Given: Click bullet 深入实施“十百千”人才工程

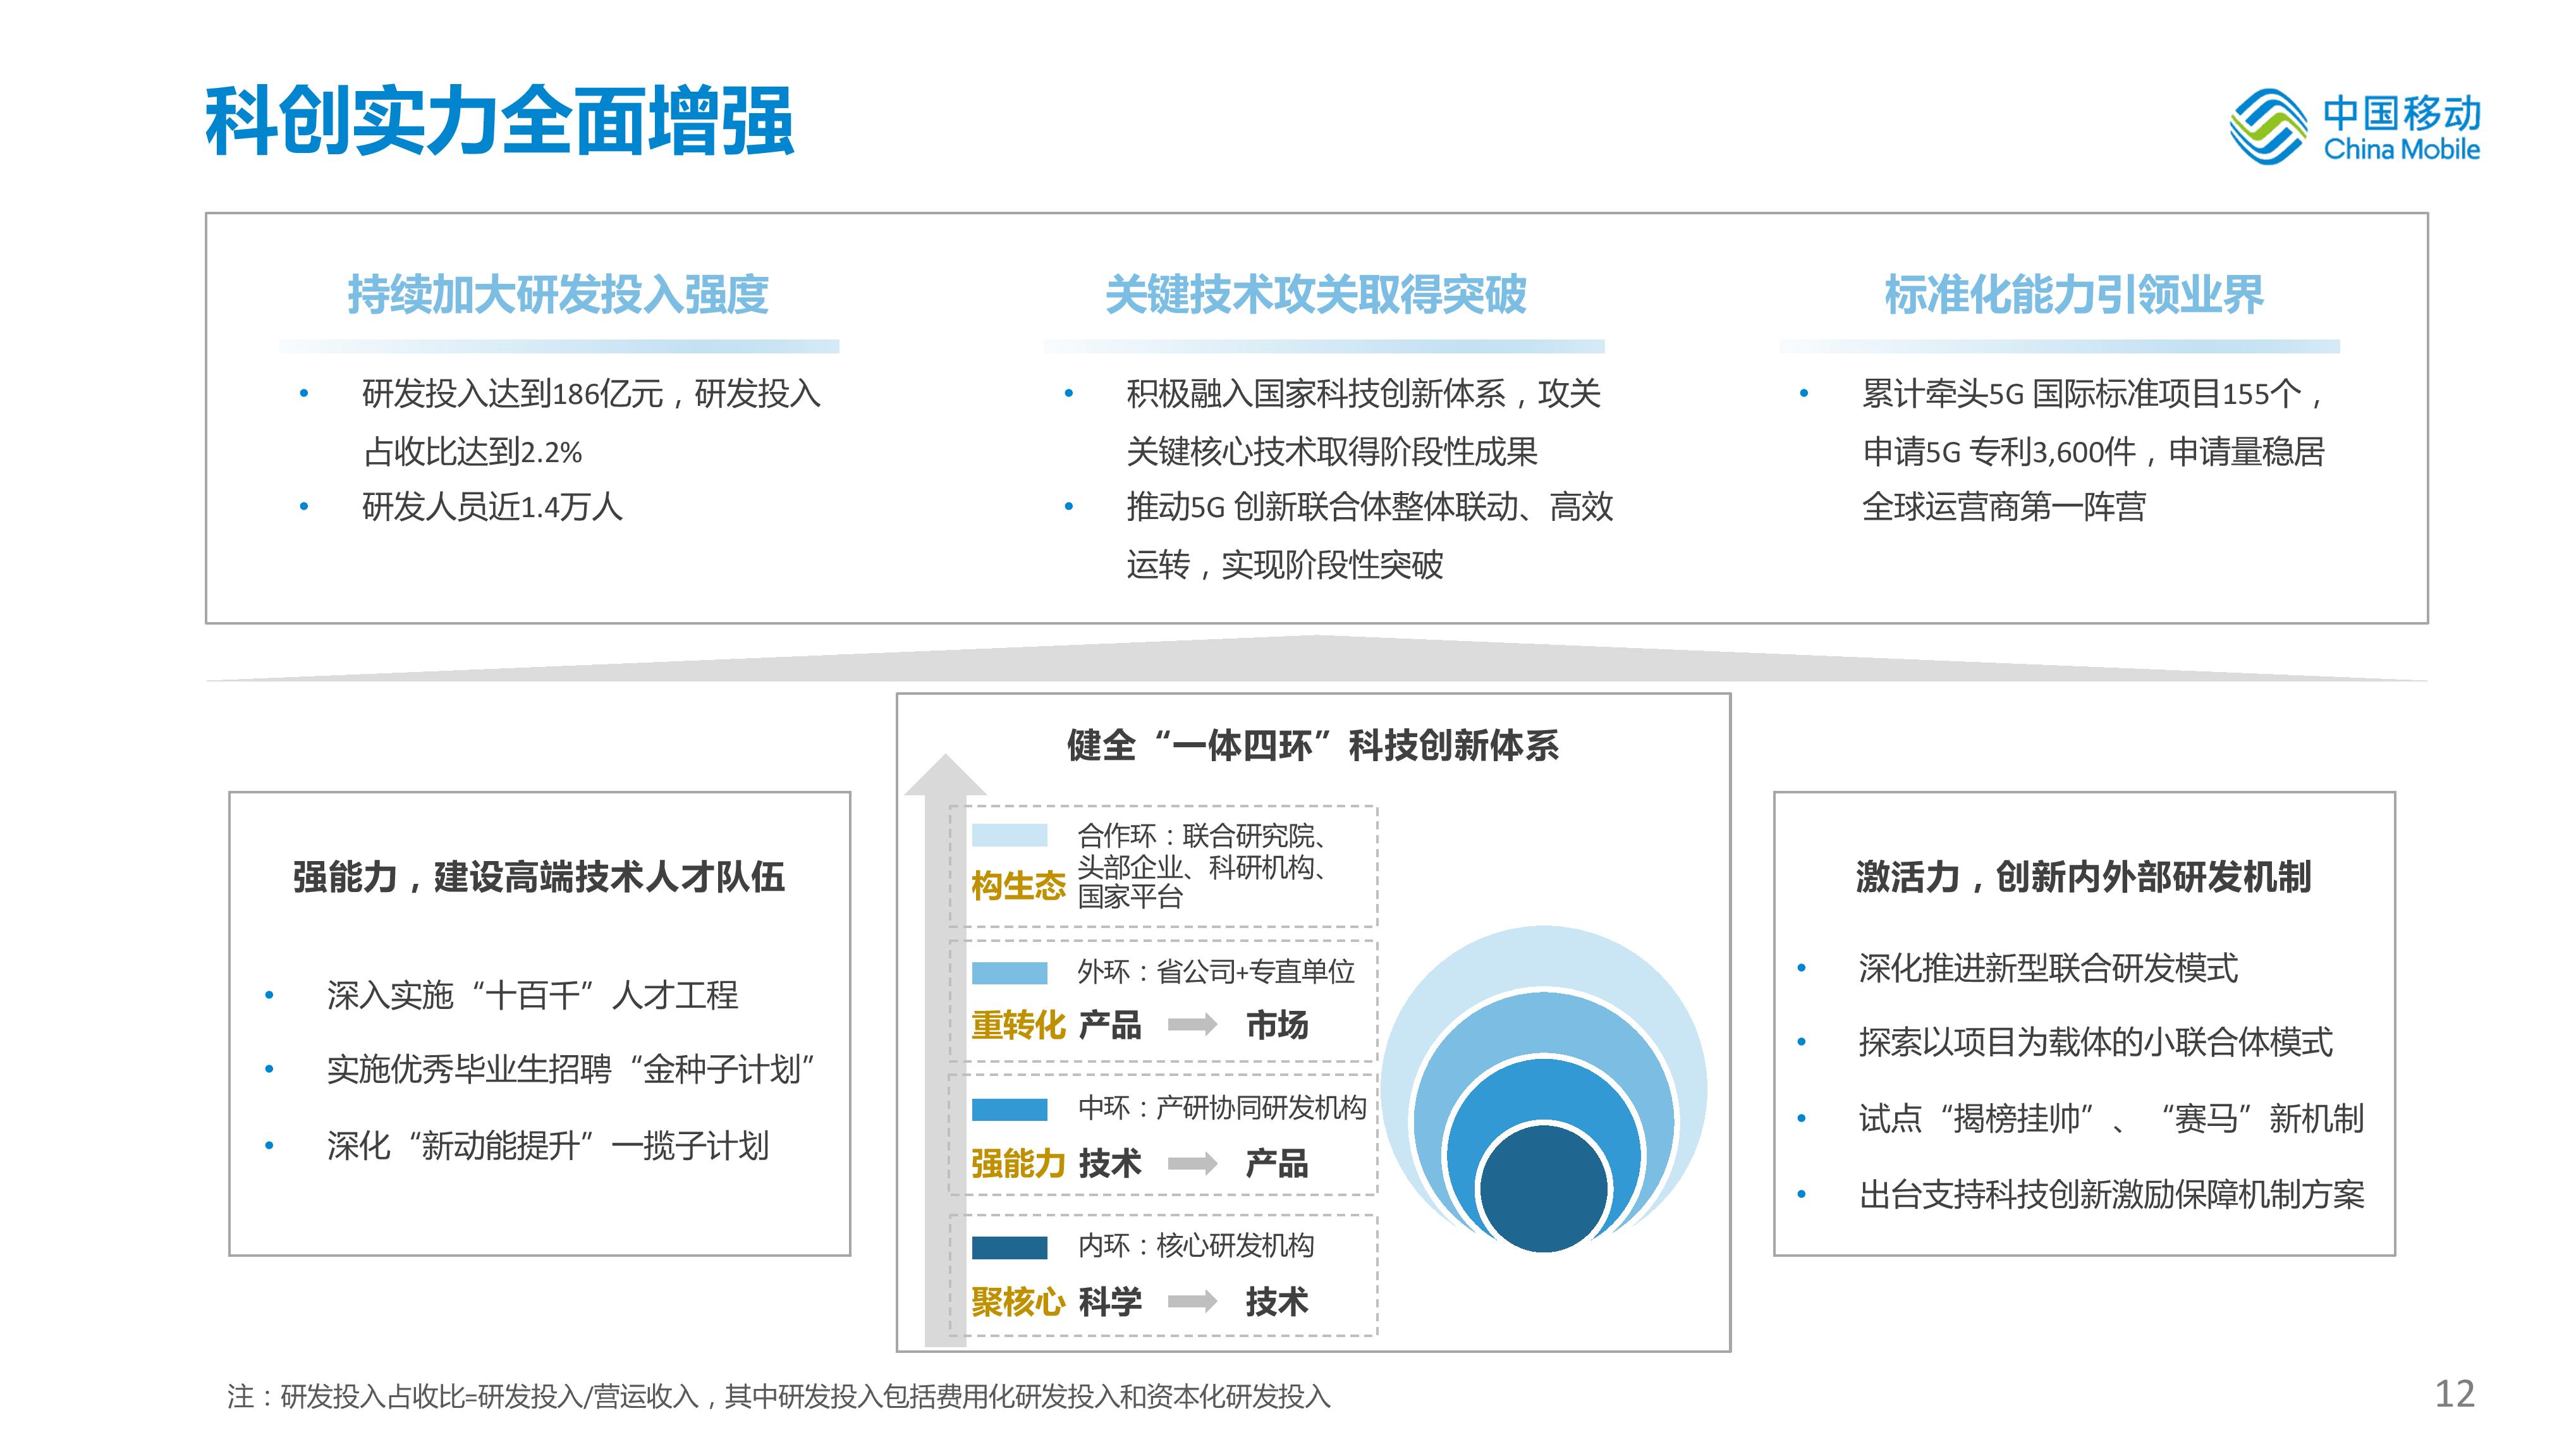Looking at the screenshot, I should tap(532, 995).
